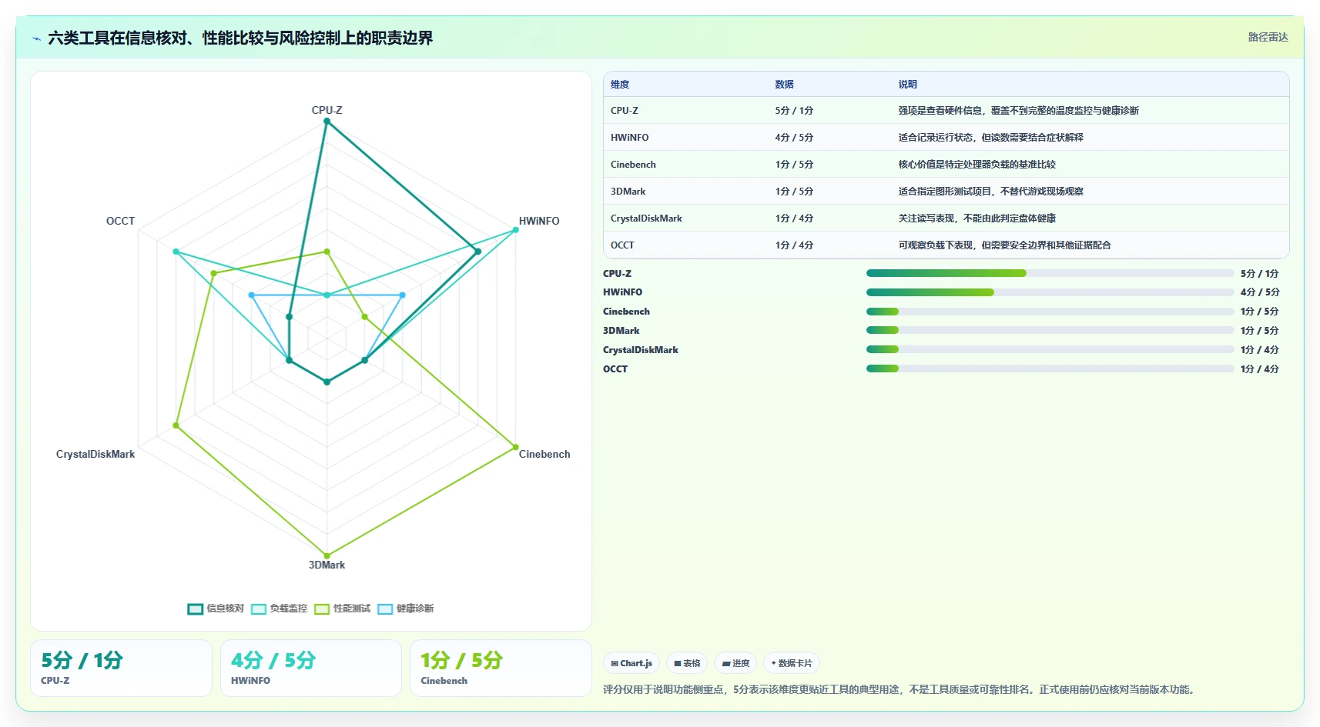Click the CrystalDiskMark progress bar

1050,349
